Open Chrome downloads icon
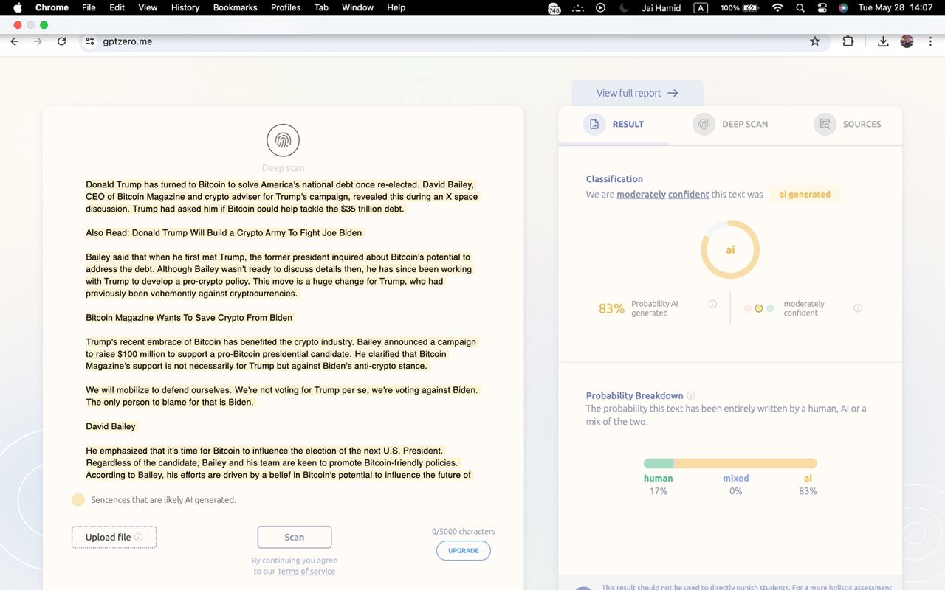 [x=883, y=41]
